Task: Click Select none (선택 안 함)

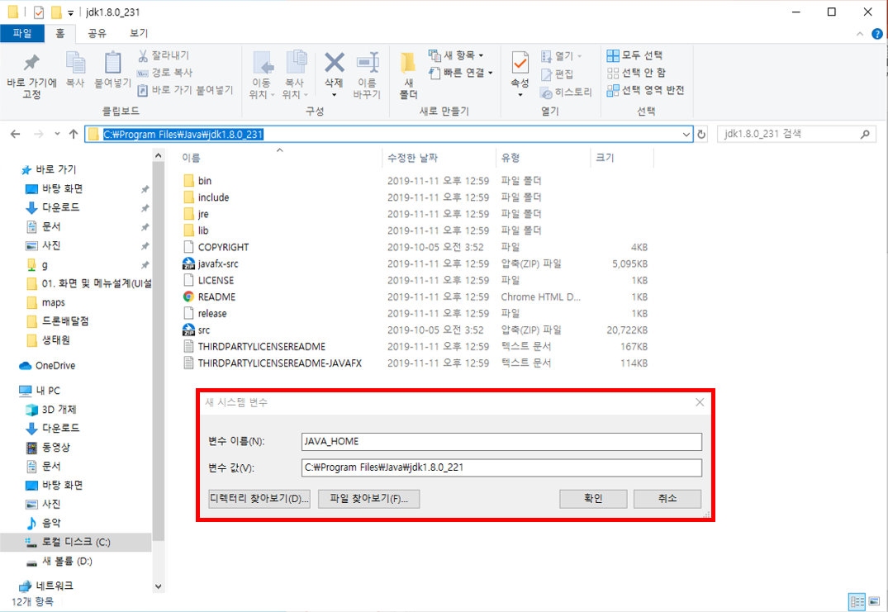Action: coord(637,73)
